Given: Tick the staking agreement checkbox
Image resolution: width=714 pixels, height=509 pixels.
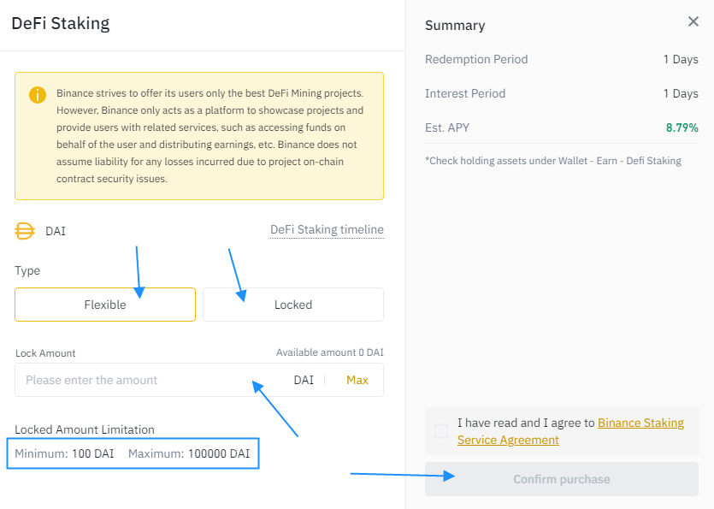Looking at the screenshot, I should click(441, 431).
